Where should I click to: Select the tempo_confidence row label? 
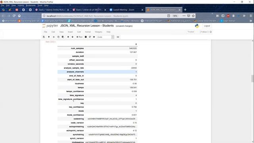coord(75,91)
